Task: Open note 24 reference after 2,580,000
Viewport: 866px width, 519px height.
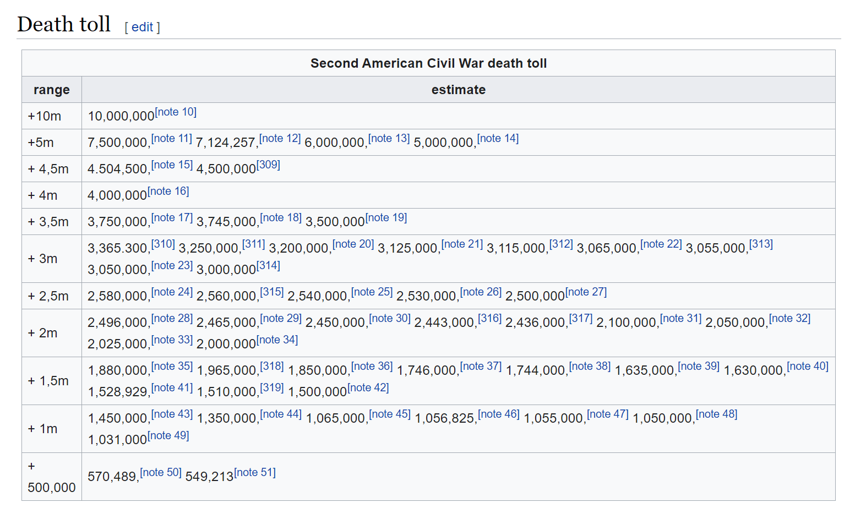Action: [172, 292]
